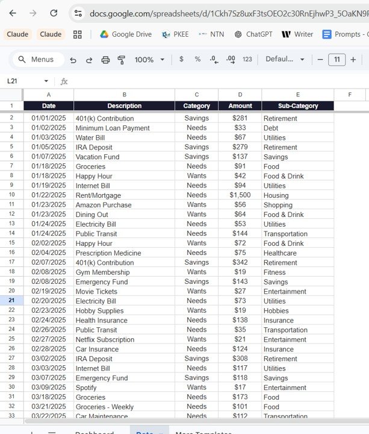Increase decimal places
369x434 pixels.
(230, 60)
